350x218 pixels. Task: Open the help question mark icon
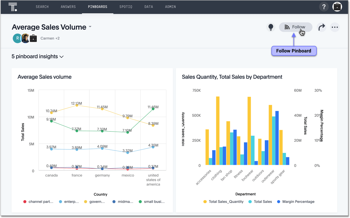point(324,7)
